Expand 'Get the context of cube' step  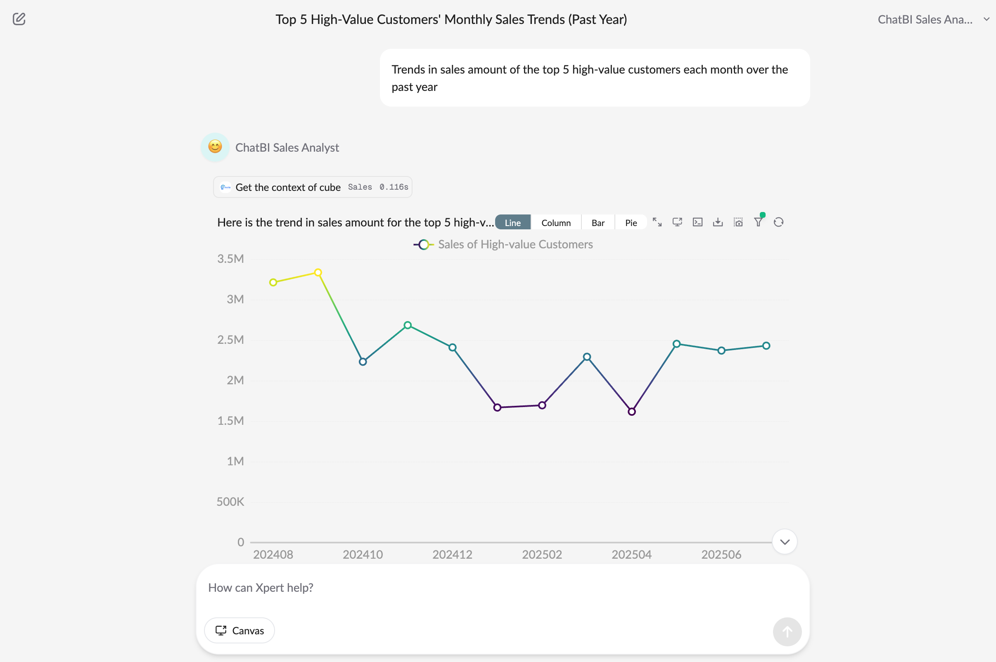tap(313, 187)
